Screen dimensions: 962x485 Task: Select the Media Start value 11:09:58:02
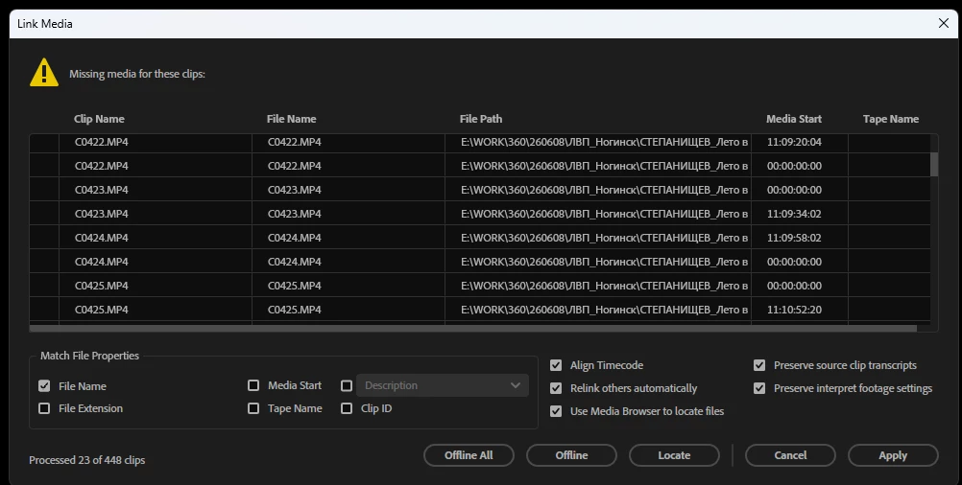coord(794,238)
